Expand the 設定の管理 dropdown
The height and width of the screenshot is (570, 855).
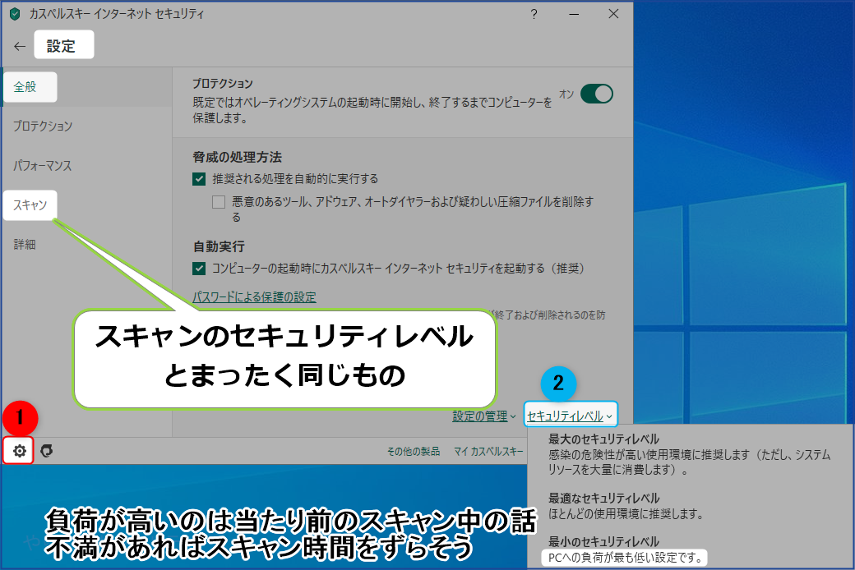pyautogui.click(x=483, y=416)
